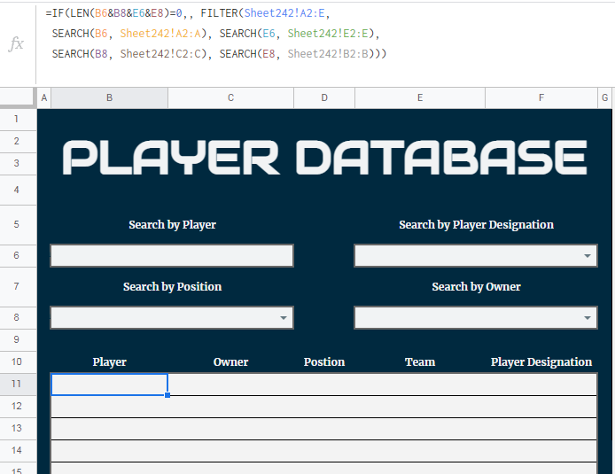Image resolution: width=615 pixels, height=474 pixels.
Task: Select row 2 header
Action: click(17, 141)
